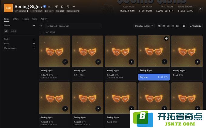Play the 2.32 ETH item's animation
206x128 pixels.
pyautogui.click(x=98, y=62)
